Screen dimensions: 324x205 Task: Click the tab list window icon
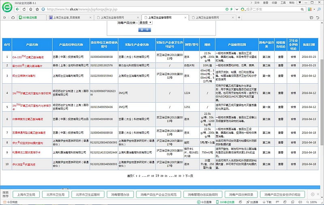click(311, 17)
